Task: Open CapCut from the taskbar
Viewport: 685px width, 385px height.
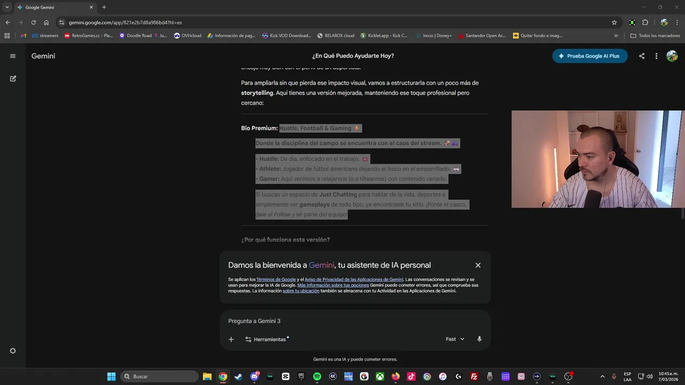Action: 285,376
